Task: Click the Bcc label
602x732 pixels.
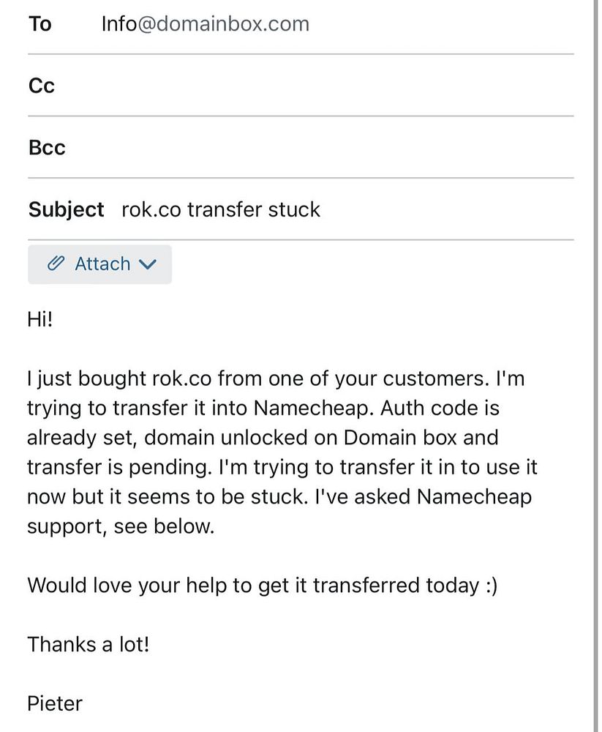Action: 47,148
